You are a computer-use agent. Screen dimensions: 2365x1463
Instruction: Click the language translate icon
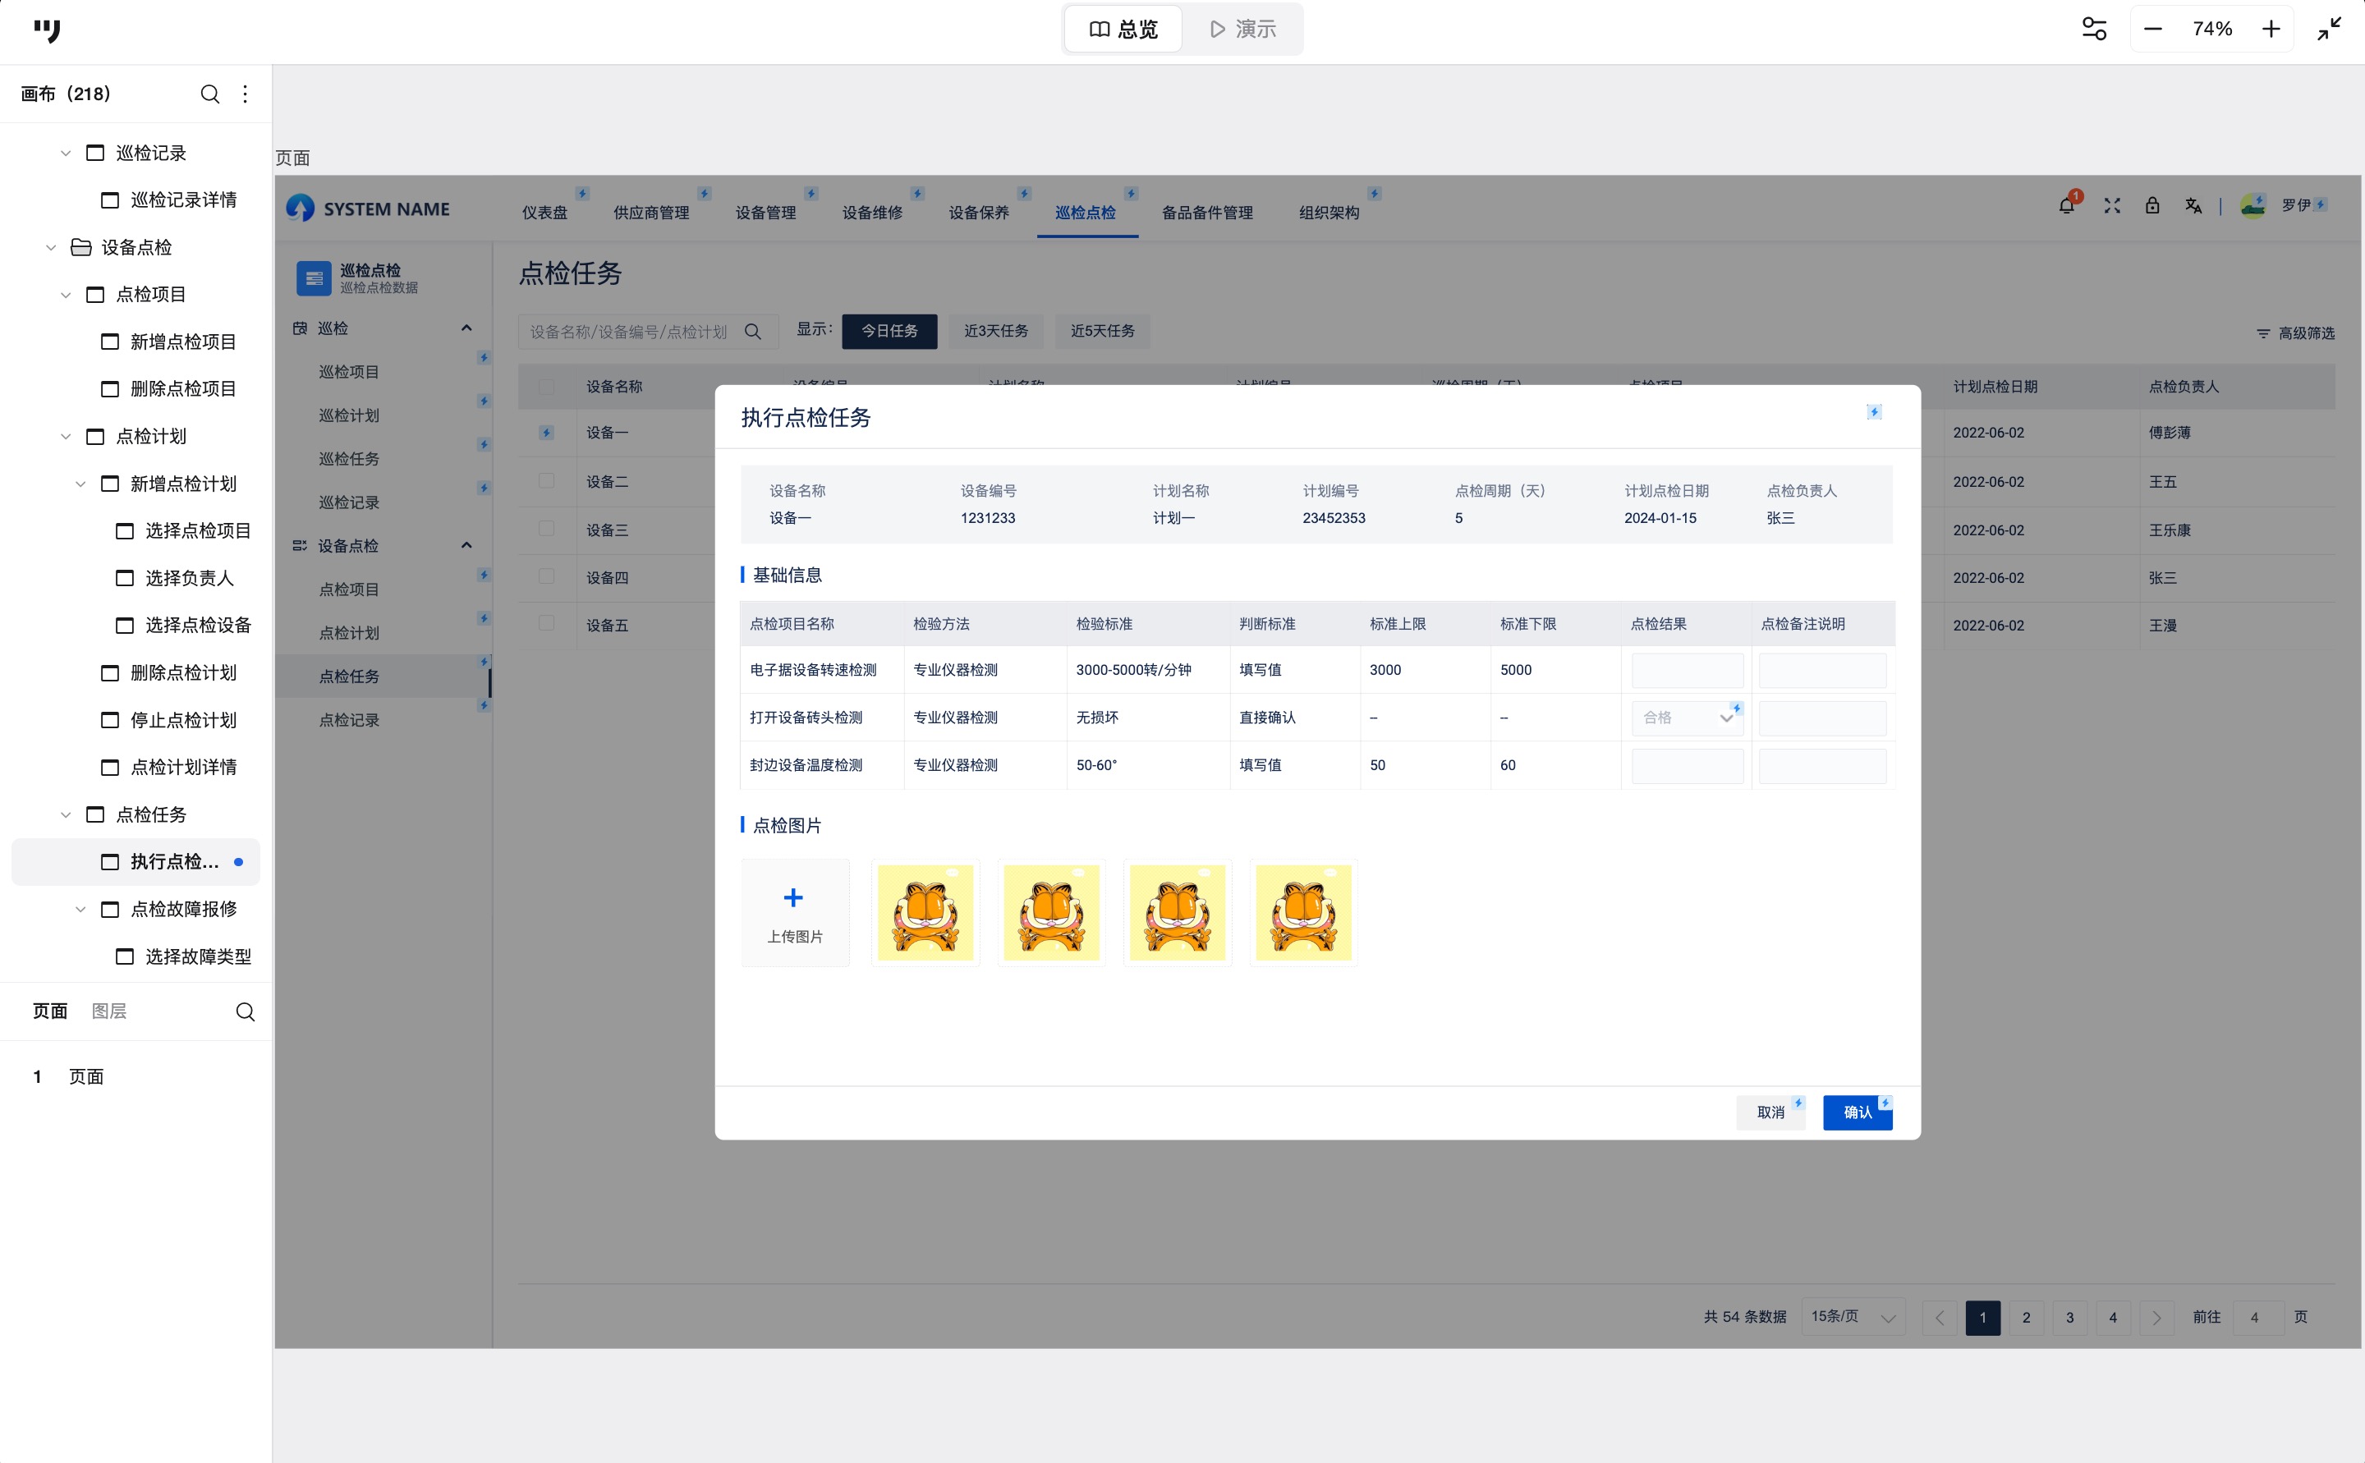(x=2193, y=206)
